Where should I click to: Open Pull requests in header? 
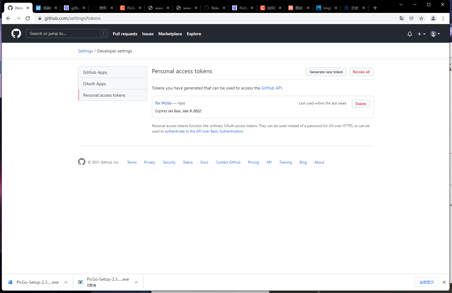(125, 34)
